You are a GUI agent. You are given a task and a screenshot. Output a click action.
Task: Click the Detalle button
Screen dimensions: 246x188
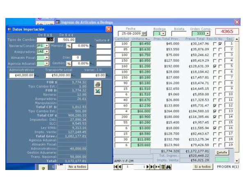coord(222,152)
